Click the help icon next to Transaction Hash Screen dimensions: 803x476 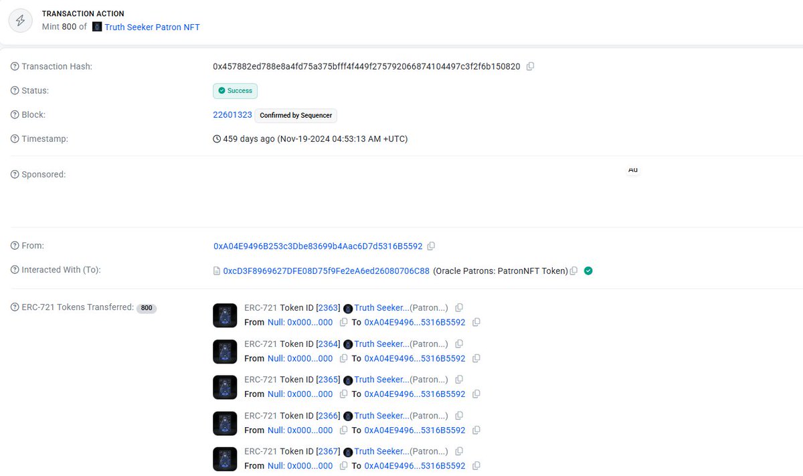pos(15,66)
